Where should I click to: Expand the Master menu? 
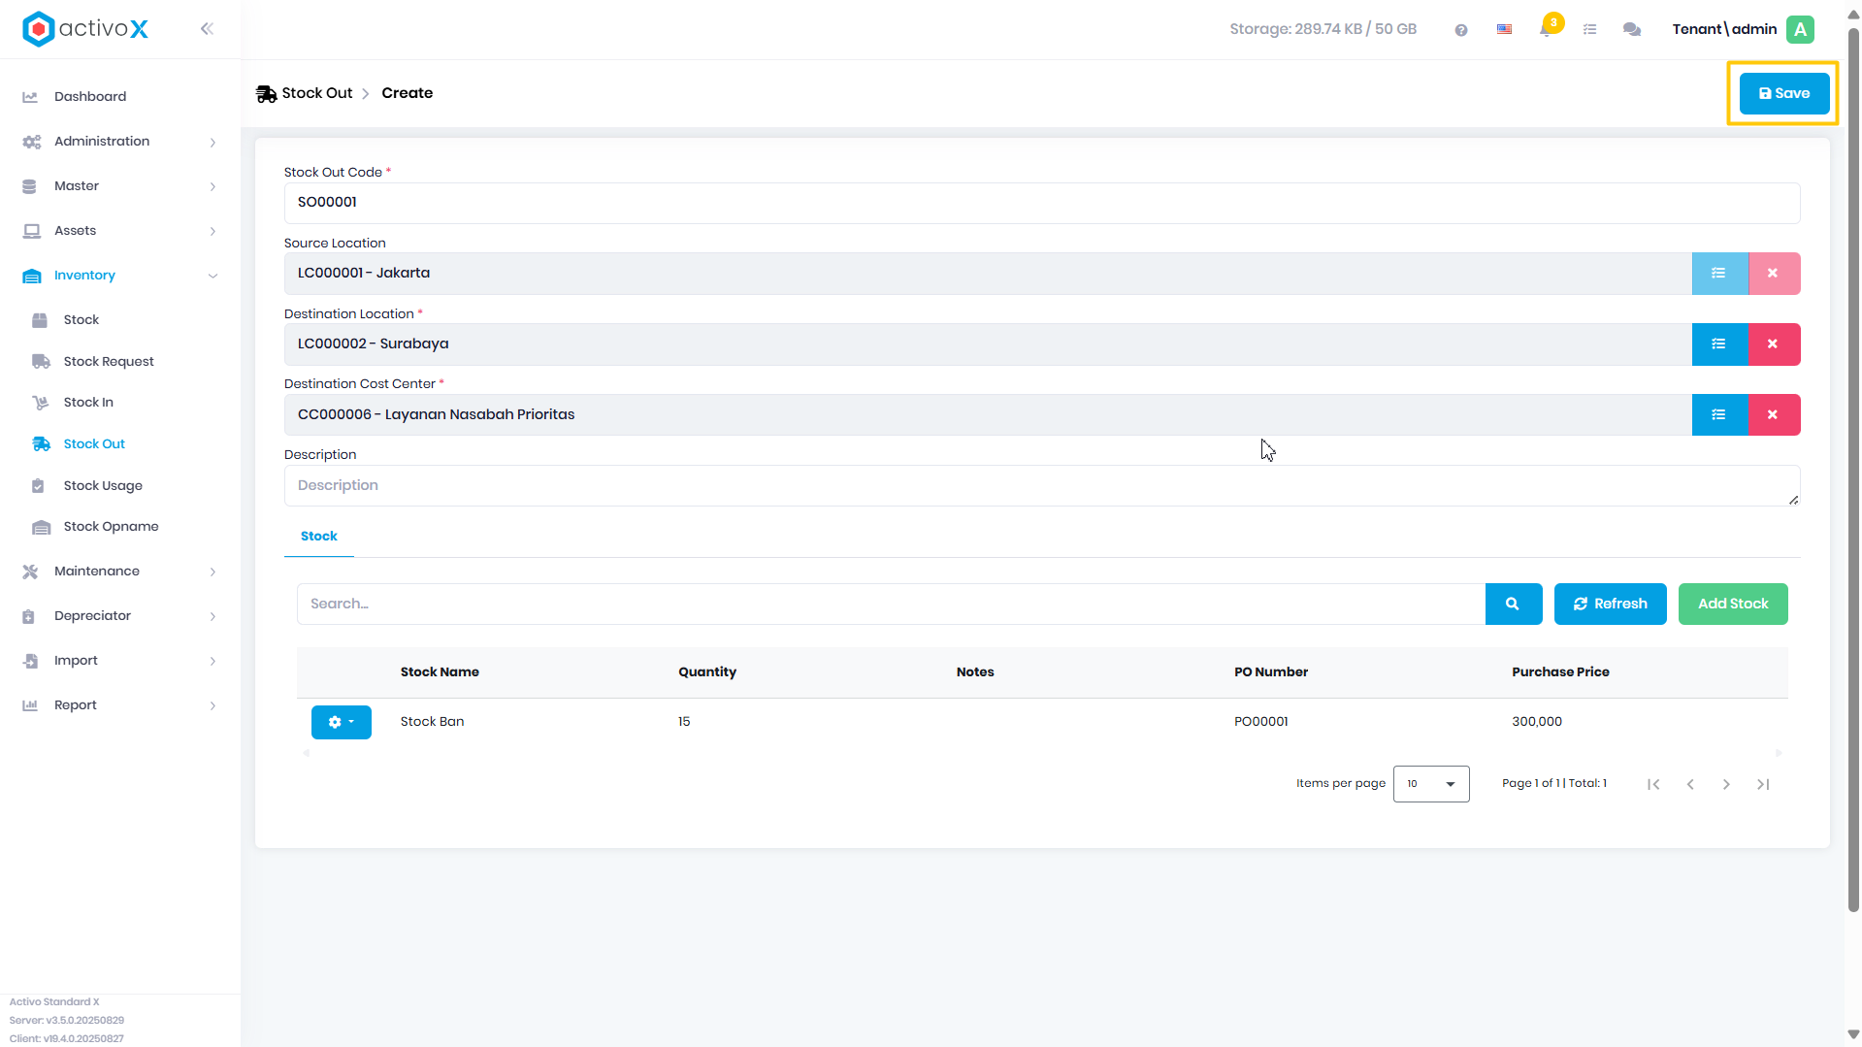[119, 186]
